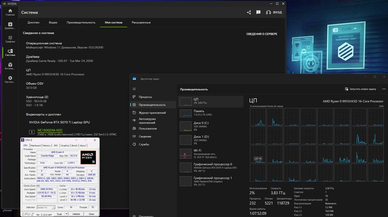Select the Wi-Fi performance item
Image resolution: width=388 pixels, height=217 pixels.
211,154
